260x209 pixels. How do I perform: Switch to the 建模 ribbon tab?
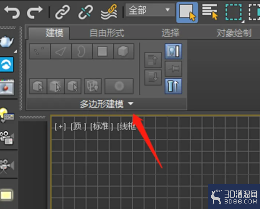click(x=49, y=33)
